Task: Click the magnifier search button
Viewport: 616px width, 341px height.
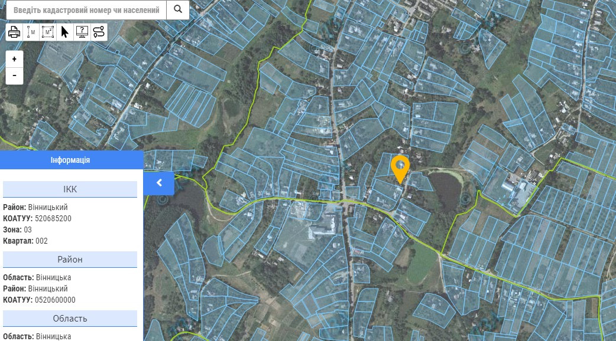Action: [x=178, y=10]
